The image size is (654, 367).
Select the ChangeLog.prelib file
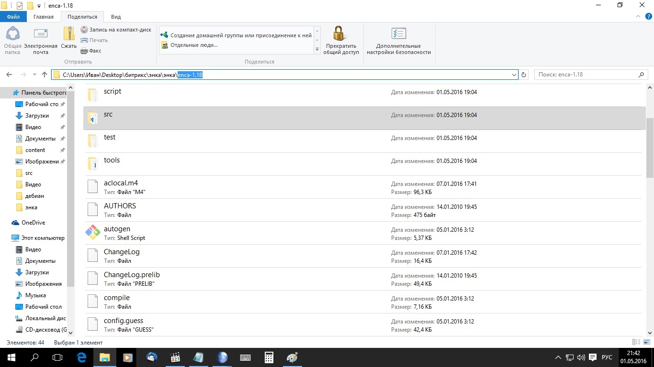[362, 279]
